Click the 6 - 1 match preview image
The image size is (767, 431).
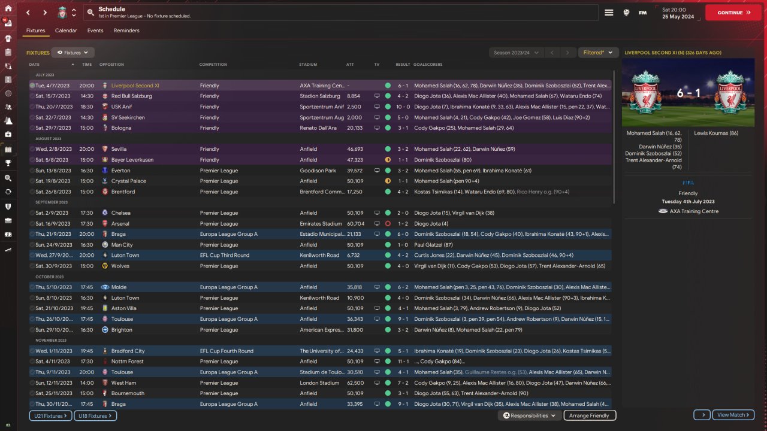click(x=688, y=93)
